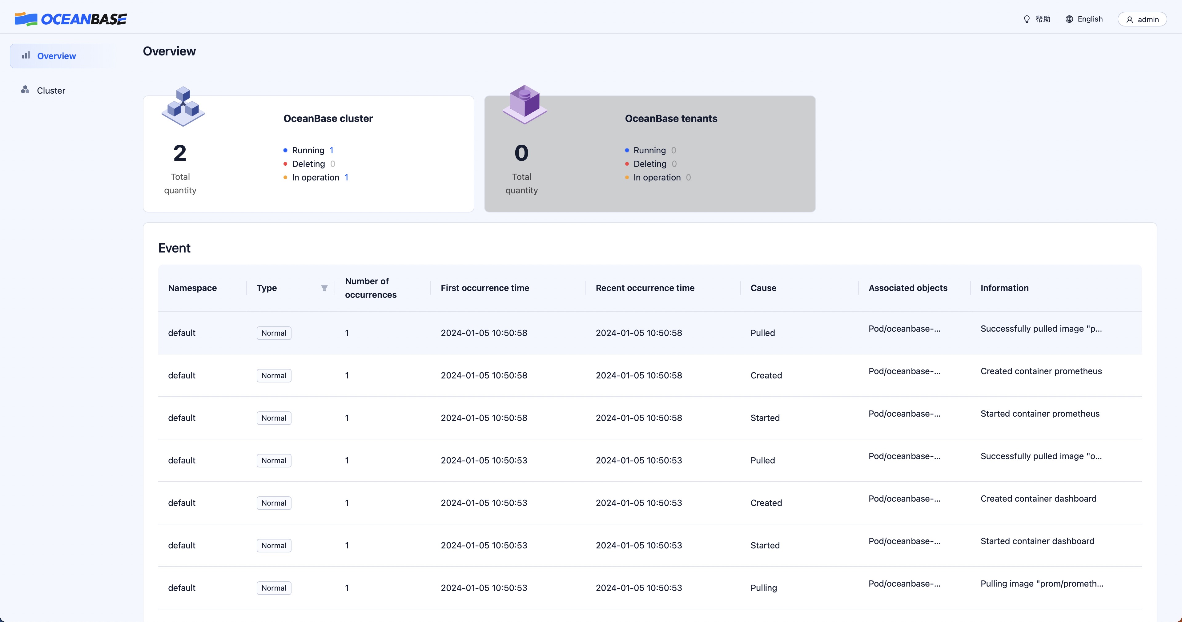Select the Normal type filter
Screen dimensions: 1182x622
[324, 287]
